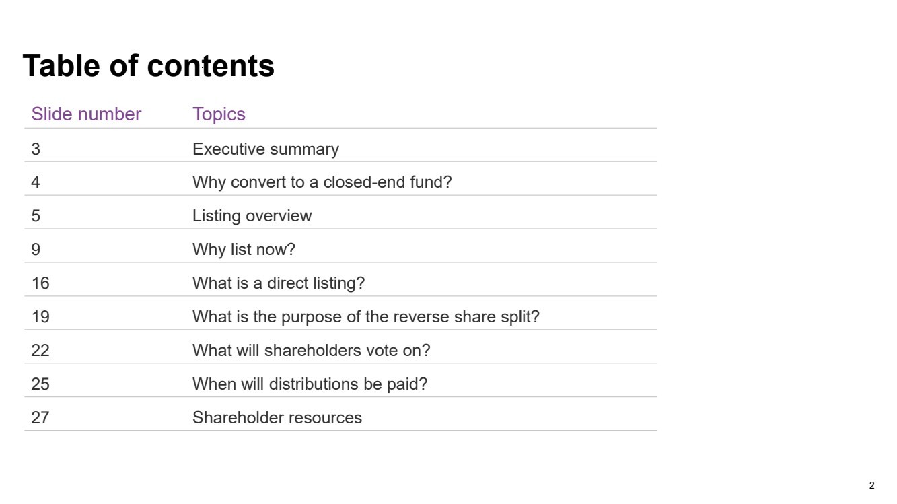
Task: Click slide number 25 in table
Action: tap(40, 384)
